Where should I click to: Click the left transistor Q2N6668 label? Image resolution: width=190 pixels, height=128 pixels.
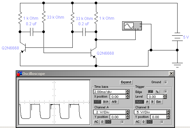tap(10, 48)
